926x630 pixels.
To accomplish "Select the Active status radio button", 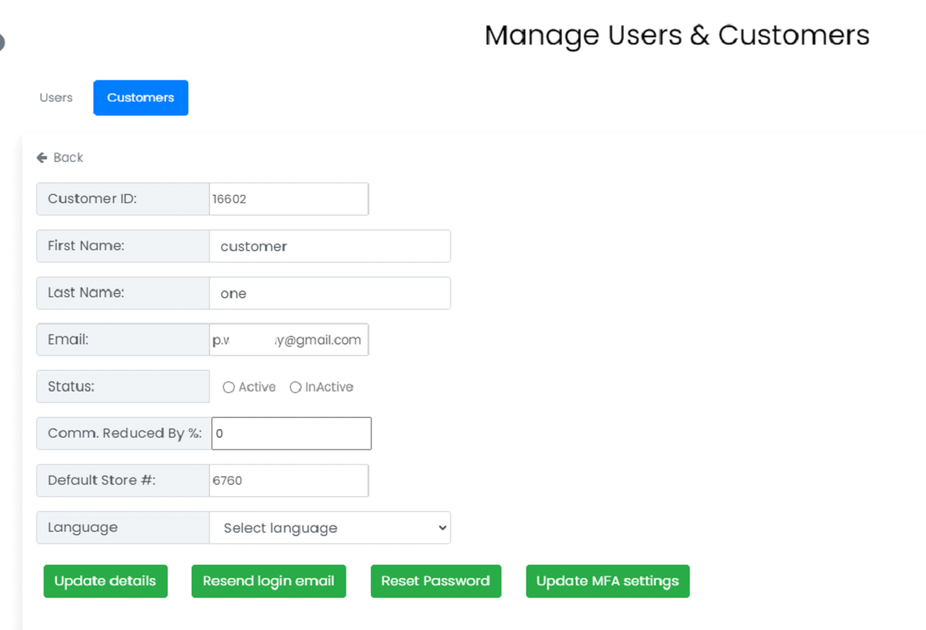I will click(229, 387).
